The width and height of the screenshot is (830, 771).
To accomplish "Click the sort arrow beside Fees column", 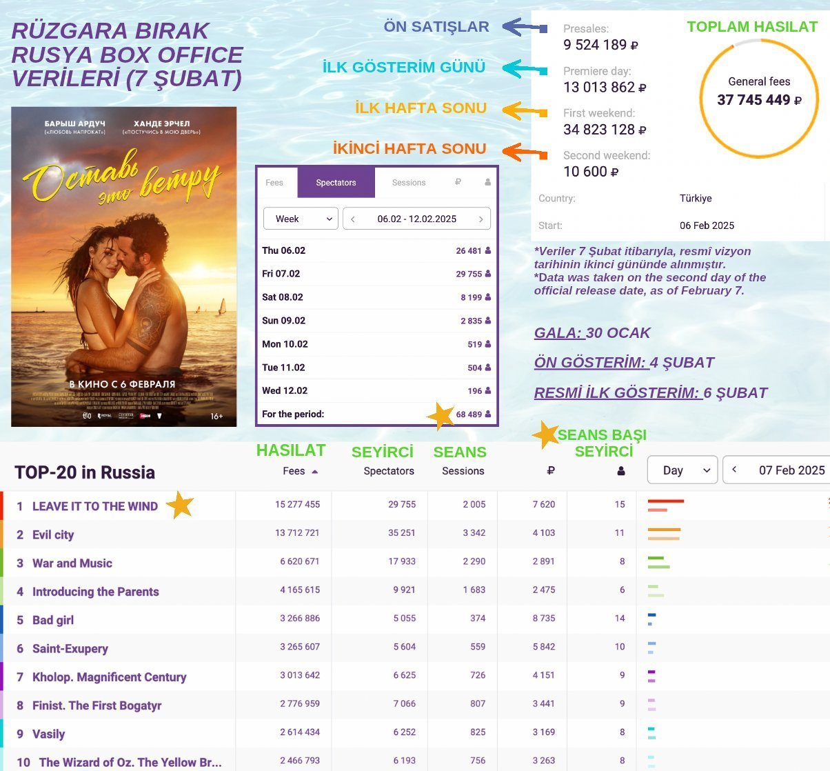I will tap(315, 472).
